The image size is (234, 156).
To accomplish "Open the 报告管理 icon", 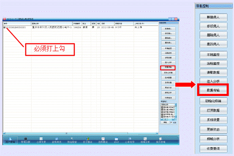I will click(x=161, y=140).
